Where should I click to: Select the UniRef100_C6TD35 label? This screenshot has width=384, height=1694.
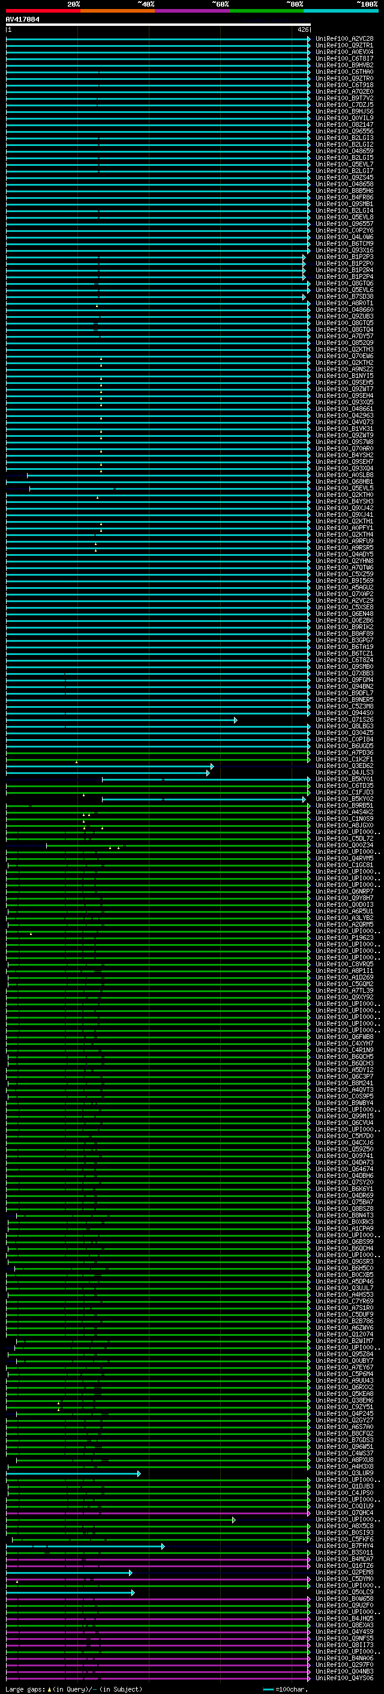coord(344,786)
